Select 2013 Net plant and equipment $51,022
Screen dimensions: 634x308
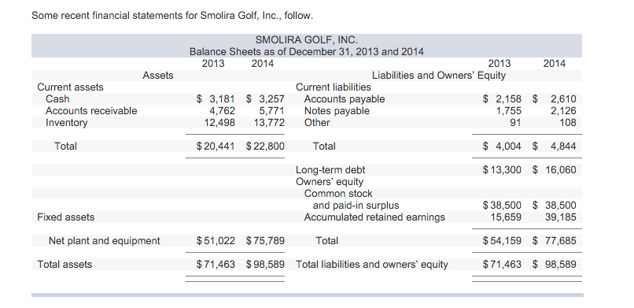(x=216, y=241)
